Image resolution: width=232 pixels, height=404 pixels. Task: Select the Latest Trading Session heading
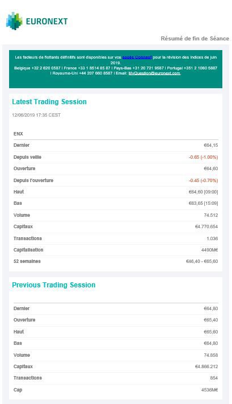[x=49, y=102]
